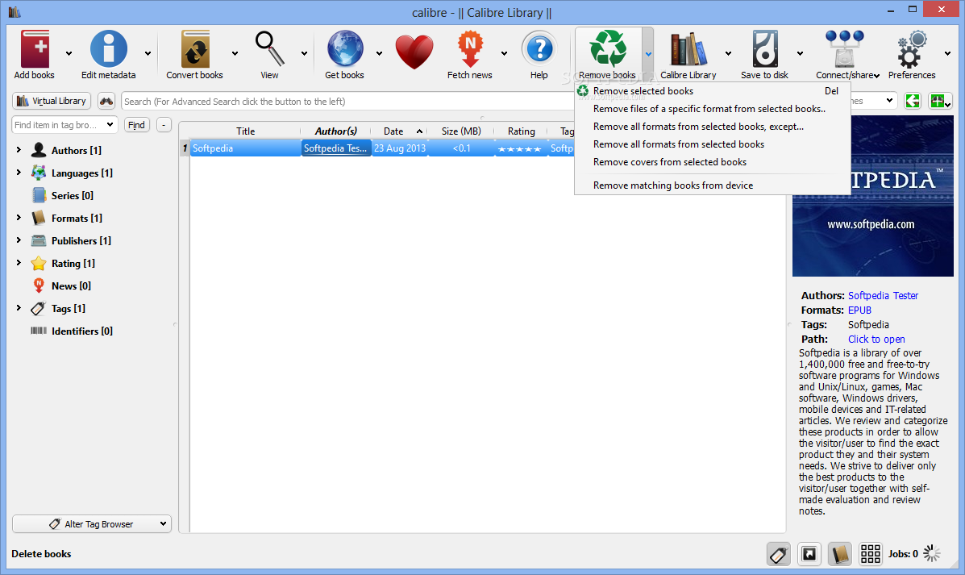Open the EPUB format link
Screen dimensions: 965x575
pyautogui.click(x=859, y=310)
